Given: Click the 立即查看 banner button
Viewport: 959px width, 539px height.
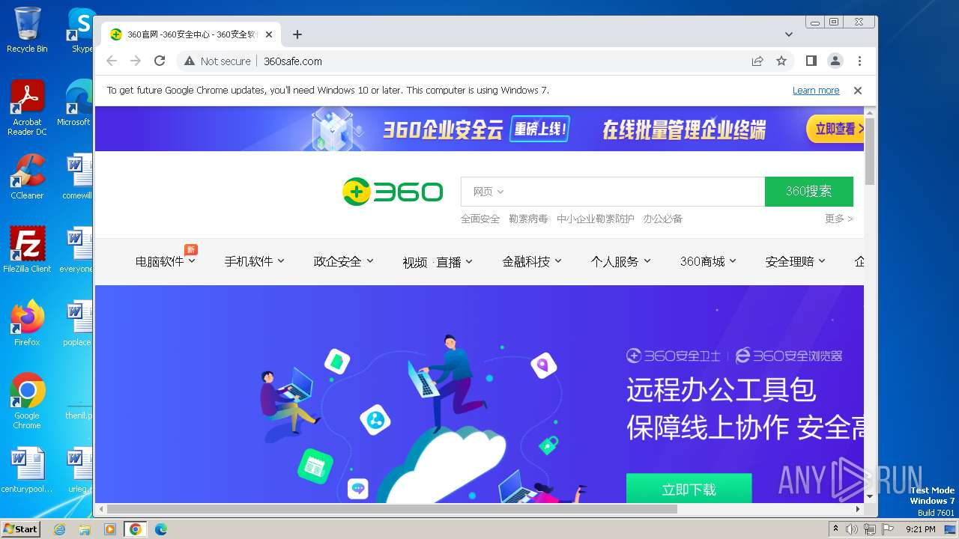Looking at the screenshot, I should pos(835,129).
